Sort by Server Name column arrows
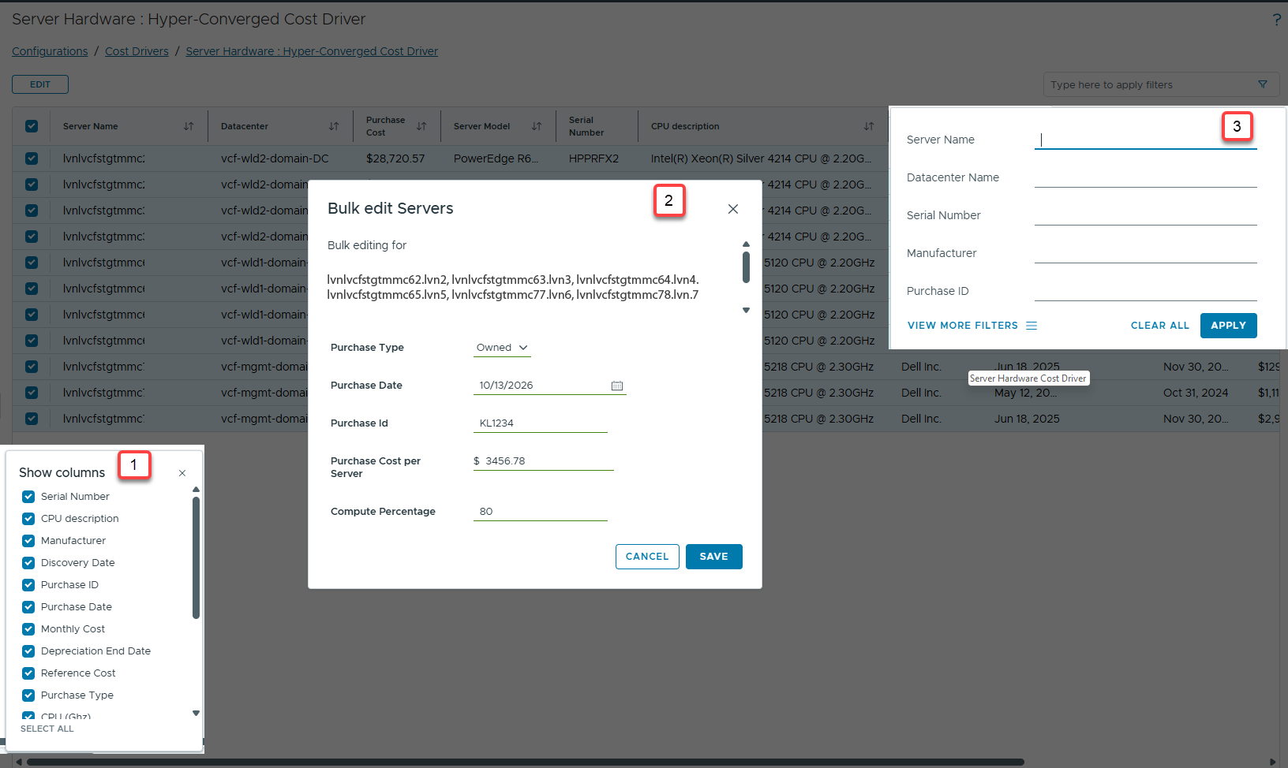 [189, 126]
